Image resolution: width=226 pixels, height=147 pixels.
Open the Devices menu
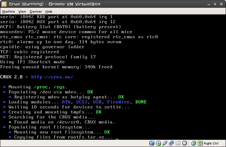tap(36, 11)
